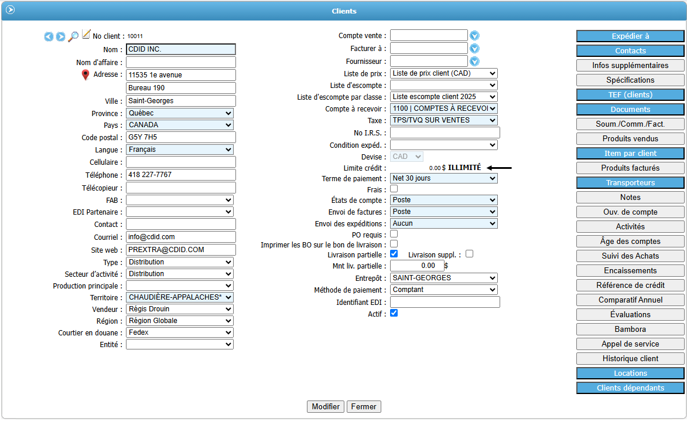Screen dimensions: 687x421
Task: Open the Historique client panel
Action: click(x=630, y=358)
